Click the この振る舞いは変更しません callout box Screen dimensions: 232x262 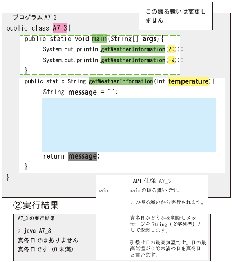click(x=176, y=16)
